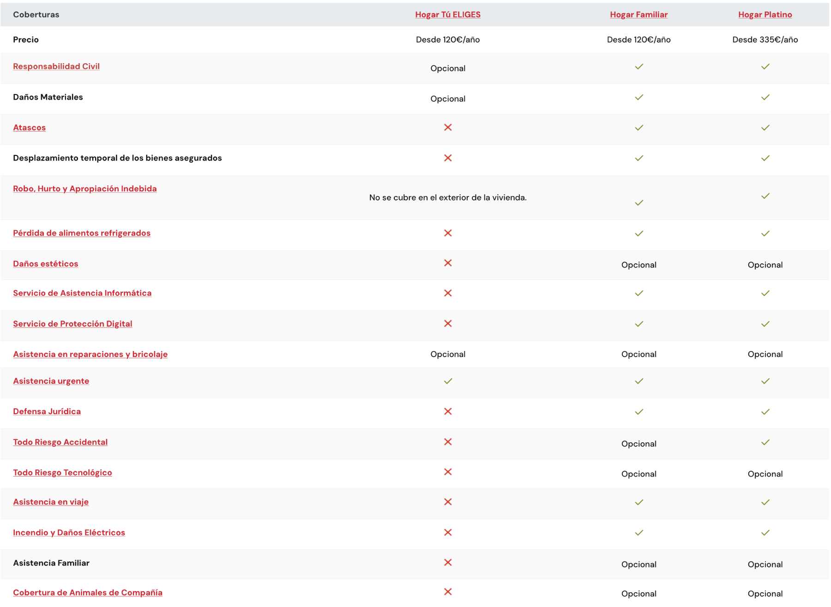Open the Hogar Tú ELIGES plan link
The width and height of the screenshot is (831, 607).
(447, 14)
